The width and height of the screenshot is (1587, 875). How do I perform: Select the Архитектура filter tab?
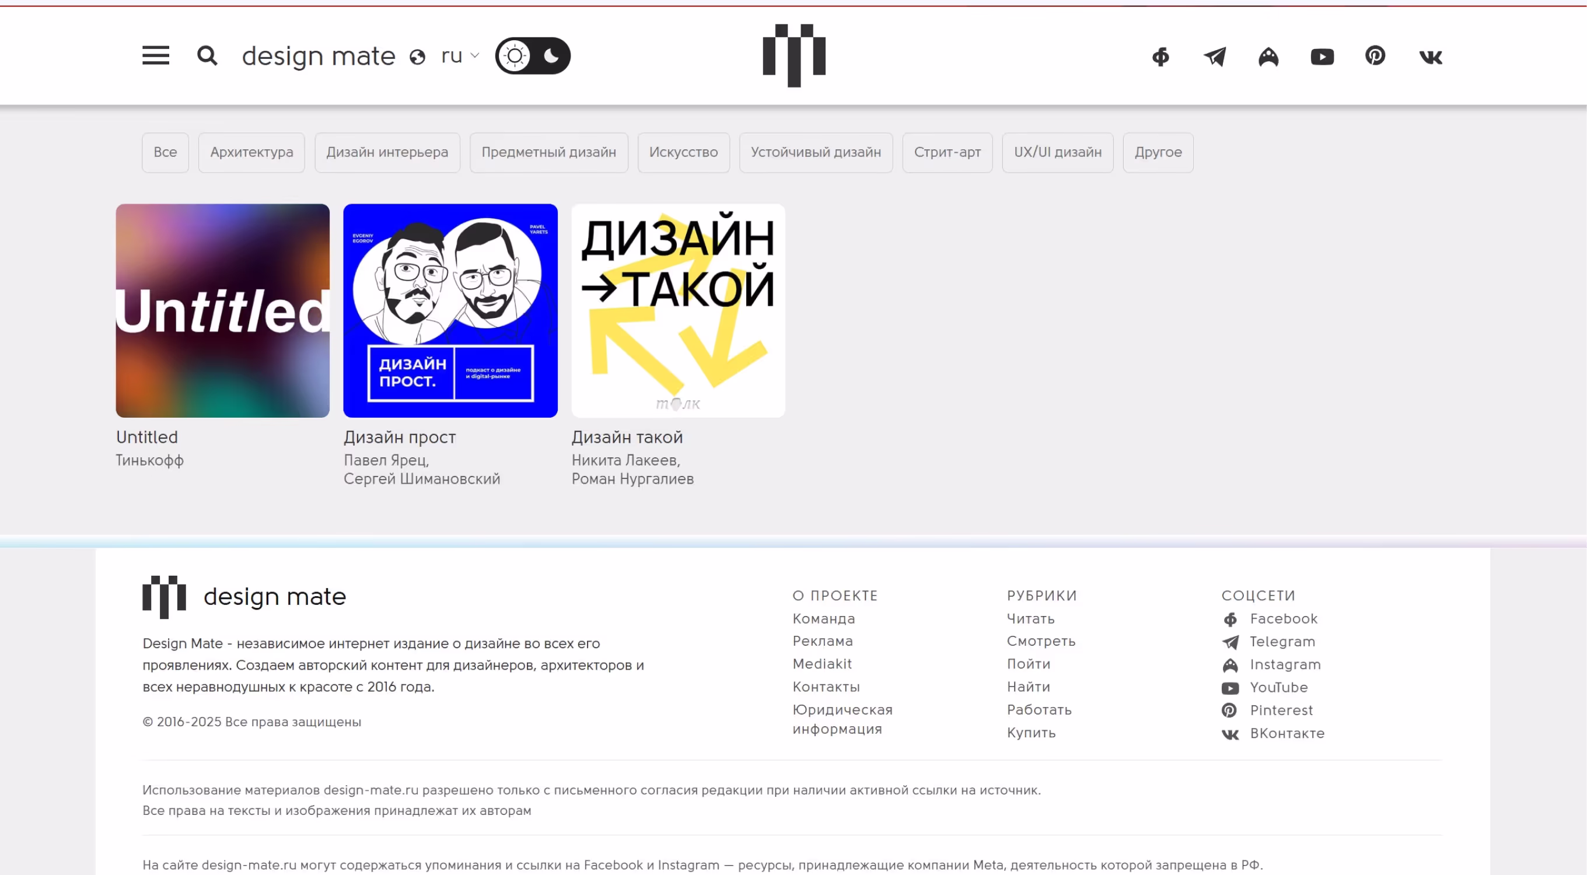[251, 152]
